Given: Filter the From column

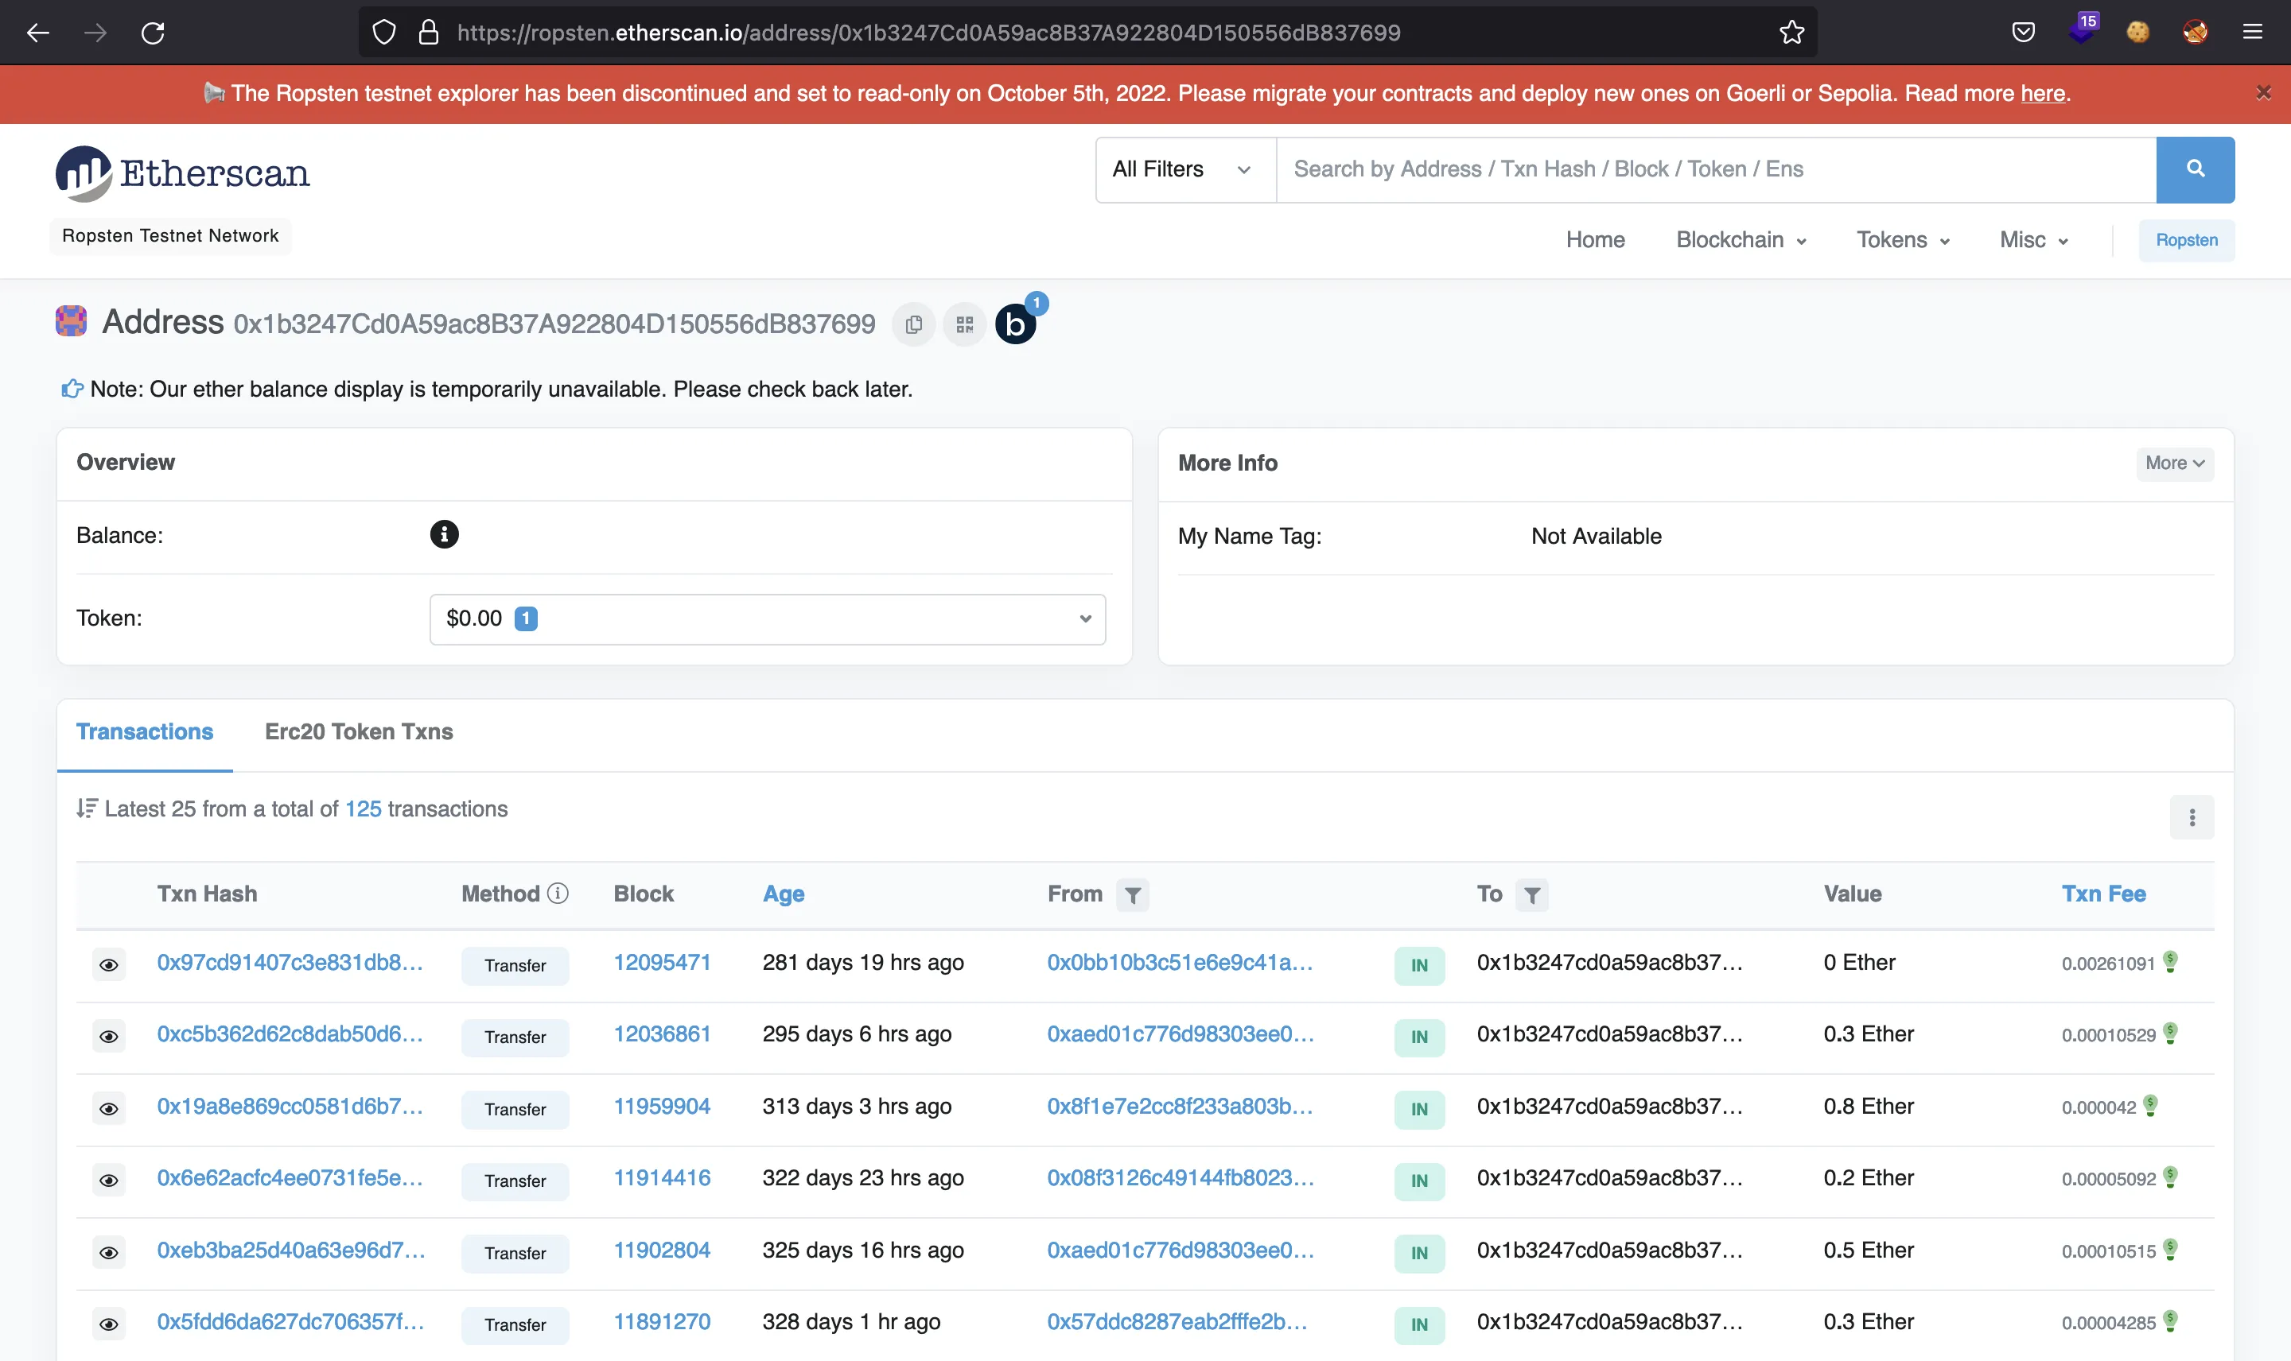Looking at the screenshot, I should click(x=1132, y=895).
